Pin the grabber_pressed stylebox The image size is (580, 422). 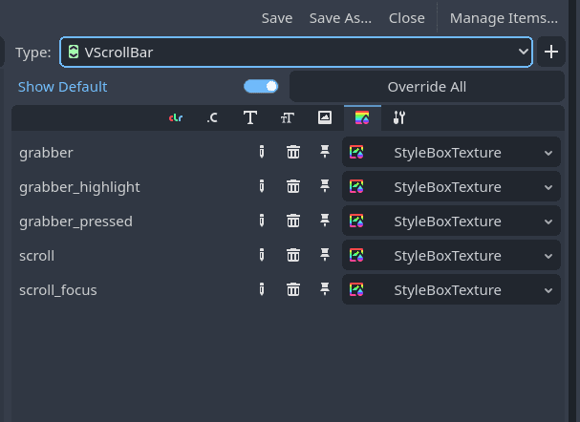pyautogui.click(x=325, y=221)
